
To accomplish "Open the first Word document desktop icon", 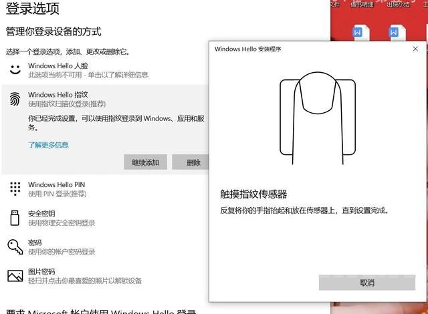I will tap(360, 33).
